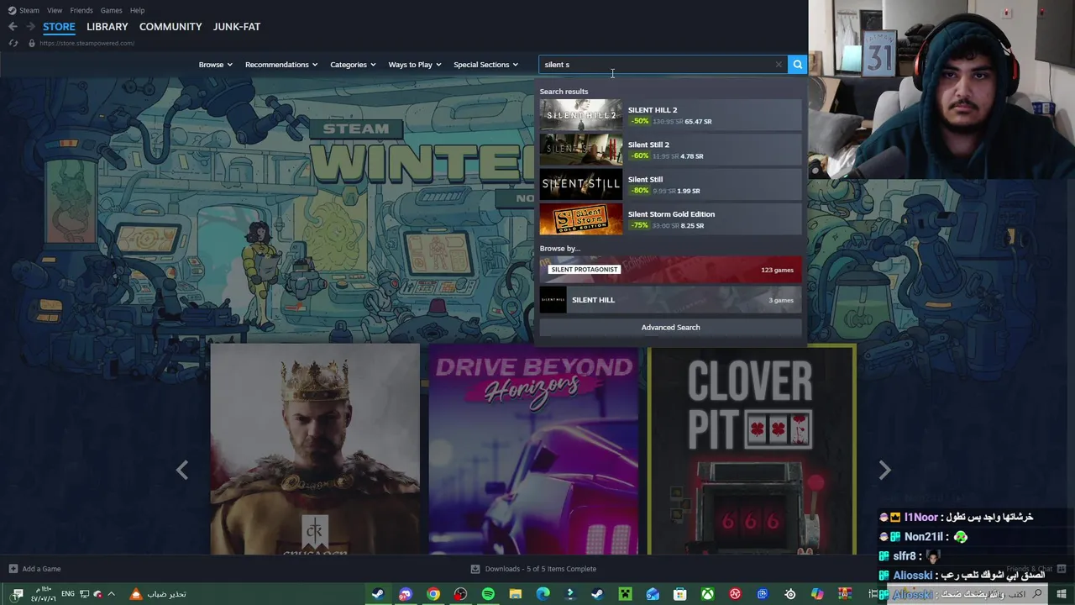Open Microsoft Edge from the taskbar
1075x605 pixels.
click(x=543, y=594)
